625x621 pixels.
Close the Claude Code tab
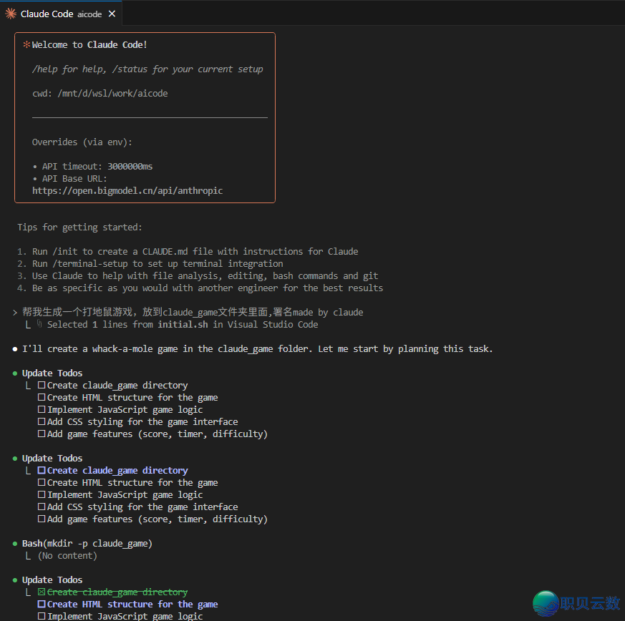point(112,14)
